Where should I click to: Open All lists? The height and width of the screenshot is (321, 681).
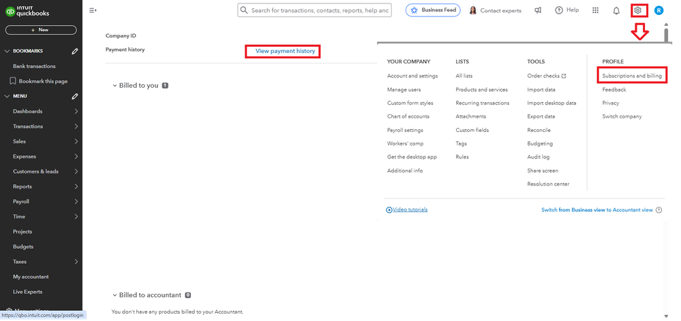pos(464,75)
